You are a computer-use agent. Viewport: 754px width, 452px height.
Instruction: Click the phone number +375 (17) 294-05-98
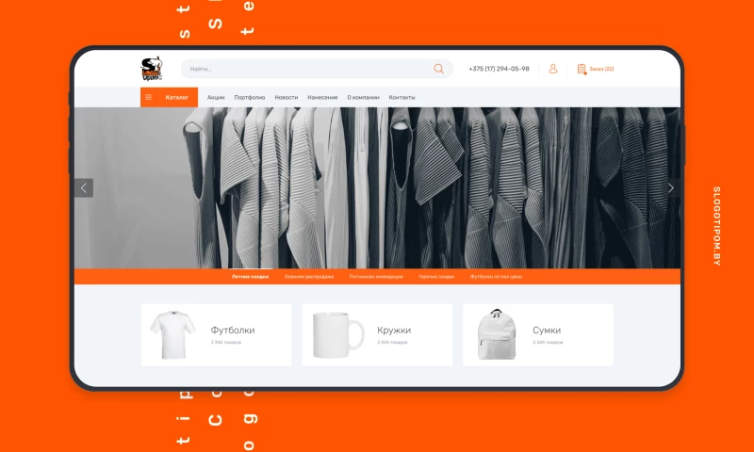[500, 69]
